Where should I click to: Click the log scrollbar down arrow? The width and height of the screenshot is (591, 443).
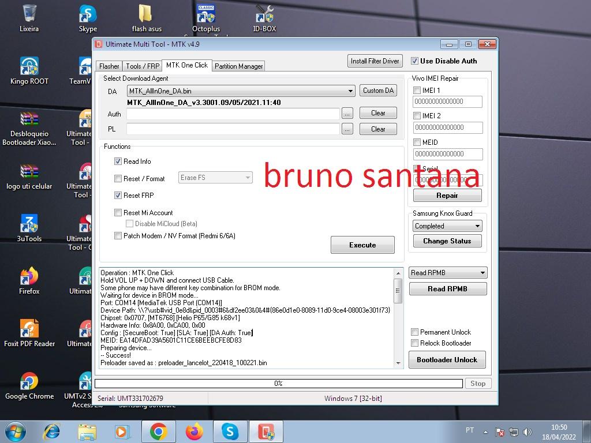coord(398,363)
